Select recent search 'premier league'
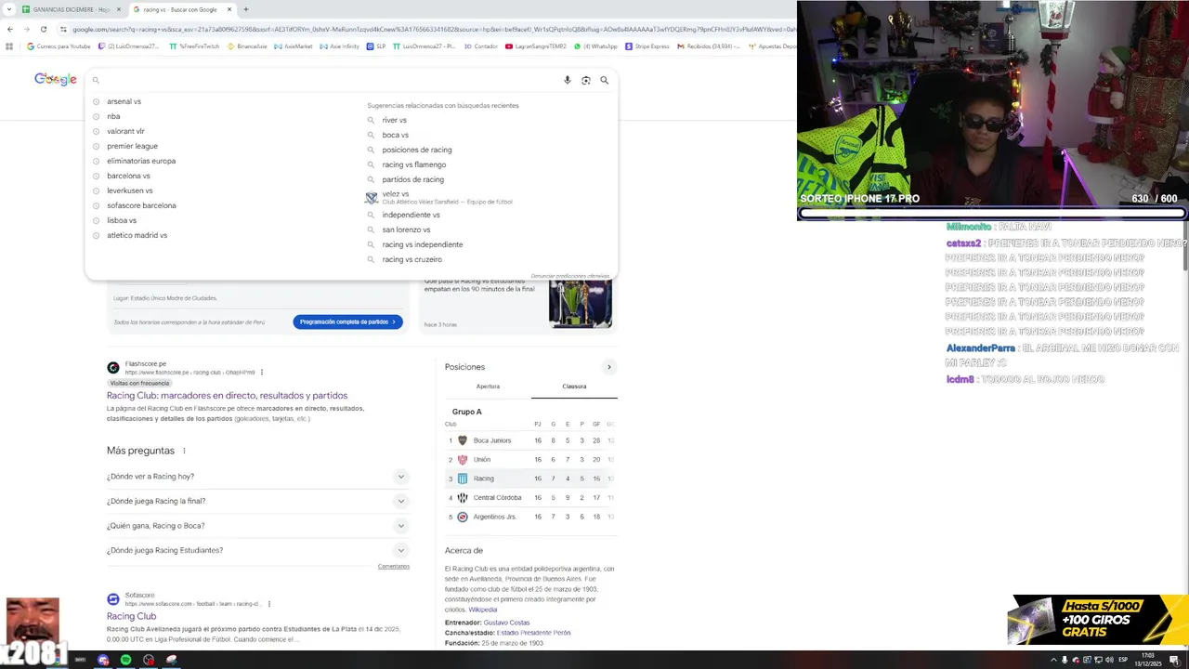Screen dimensions: 1189x669 132,146
